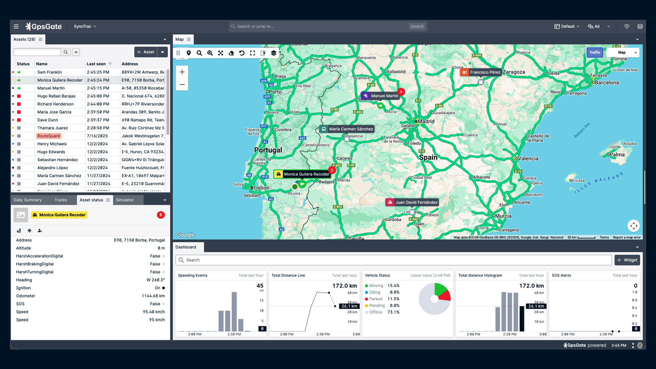The width and height of the screenshot is (656, 369).
Task: Click the undo rotate arrow map icon
Action: coord(242,53)
